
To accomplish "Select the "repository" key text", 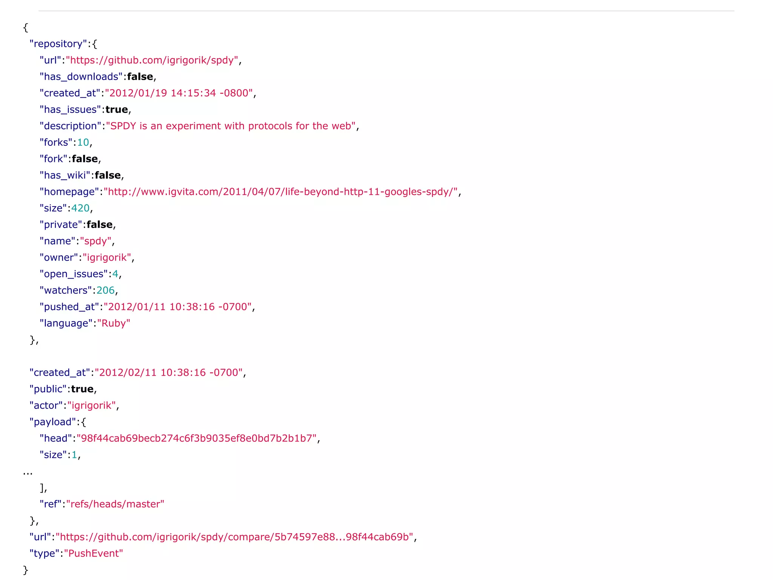I will [x=59, y=44].
